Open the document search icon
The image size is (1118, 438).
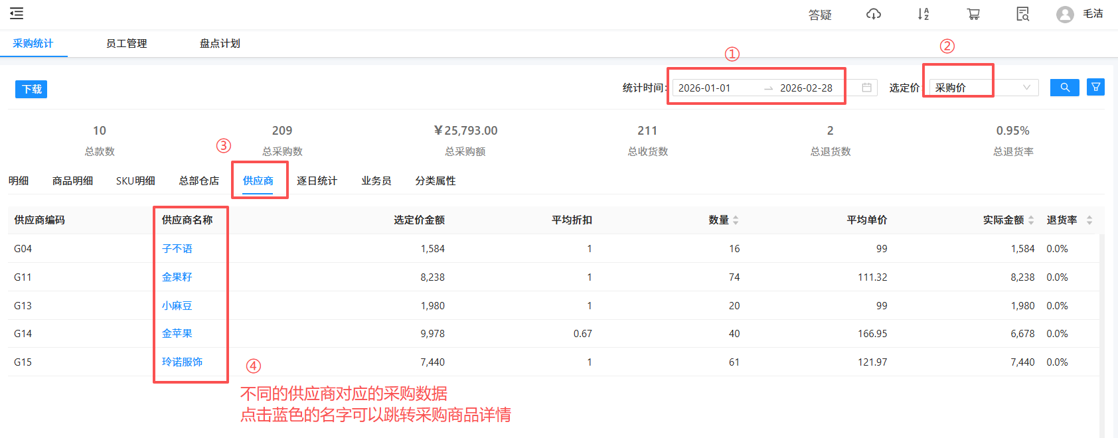coord(1023,14)
